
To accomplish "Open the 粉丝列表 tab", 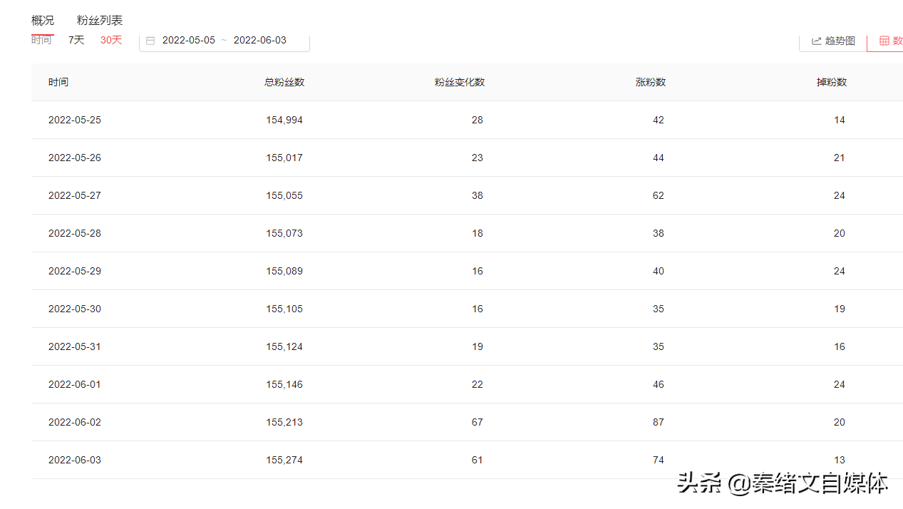I will tap(100, 21).
